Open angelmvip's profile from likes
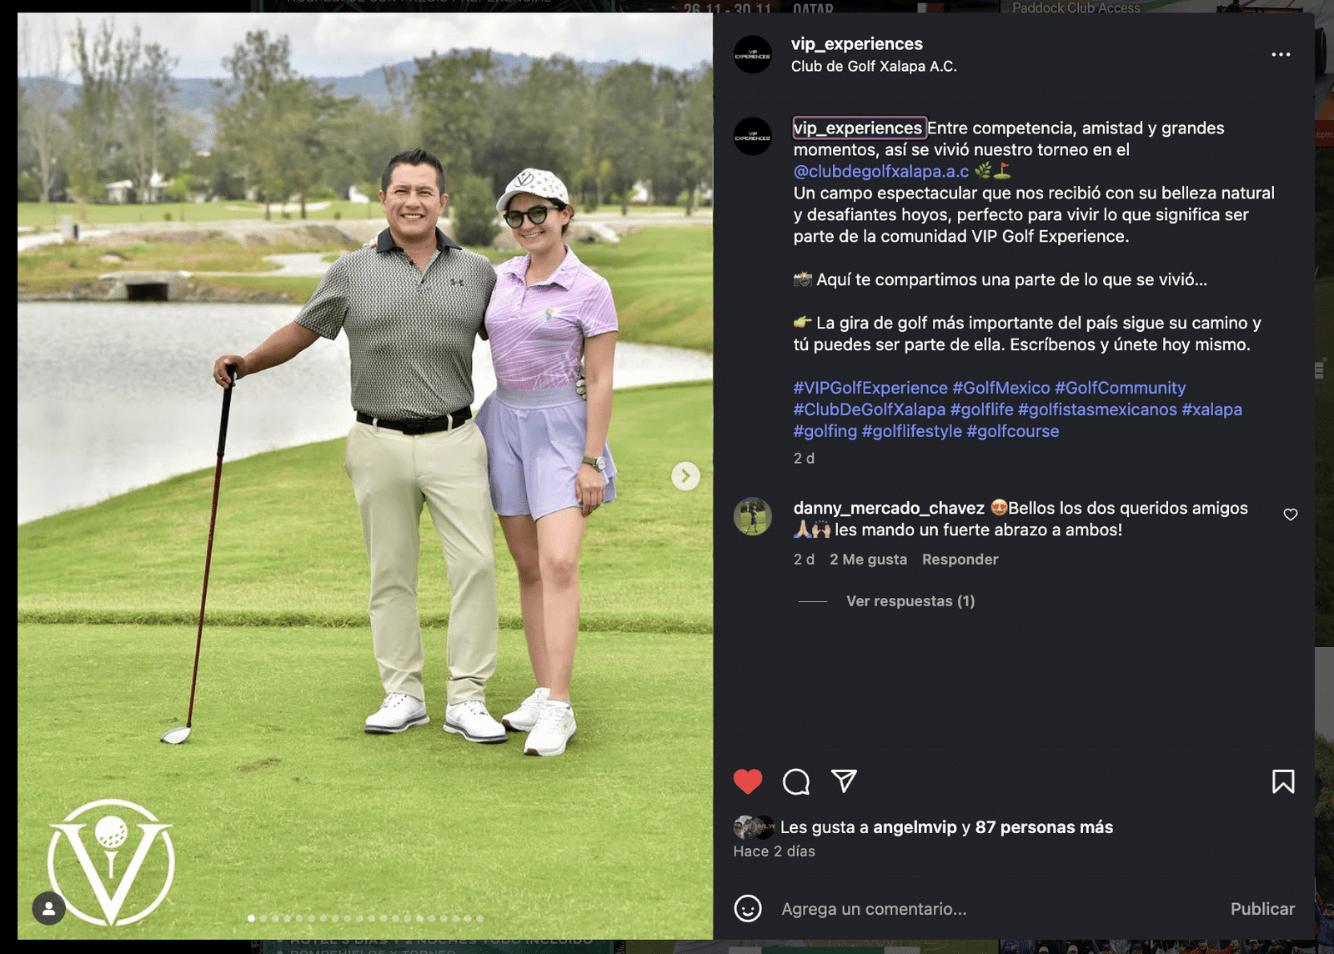The height and width of the screenshot is (954, 1334). pos(915,827)
